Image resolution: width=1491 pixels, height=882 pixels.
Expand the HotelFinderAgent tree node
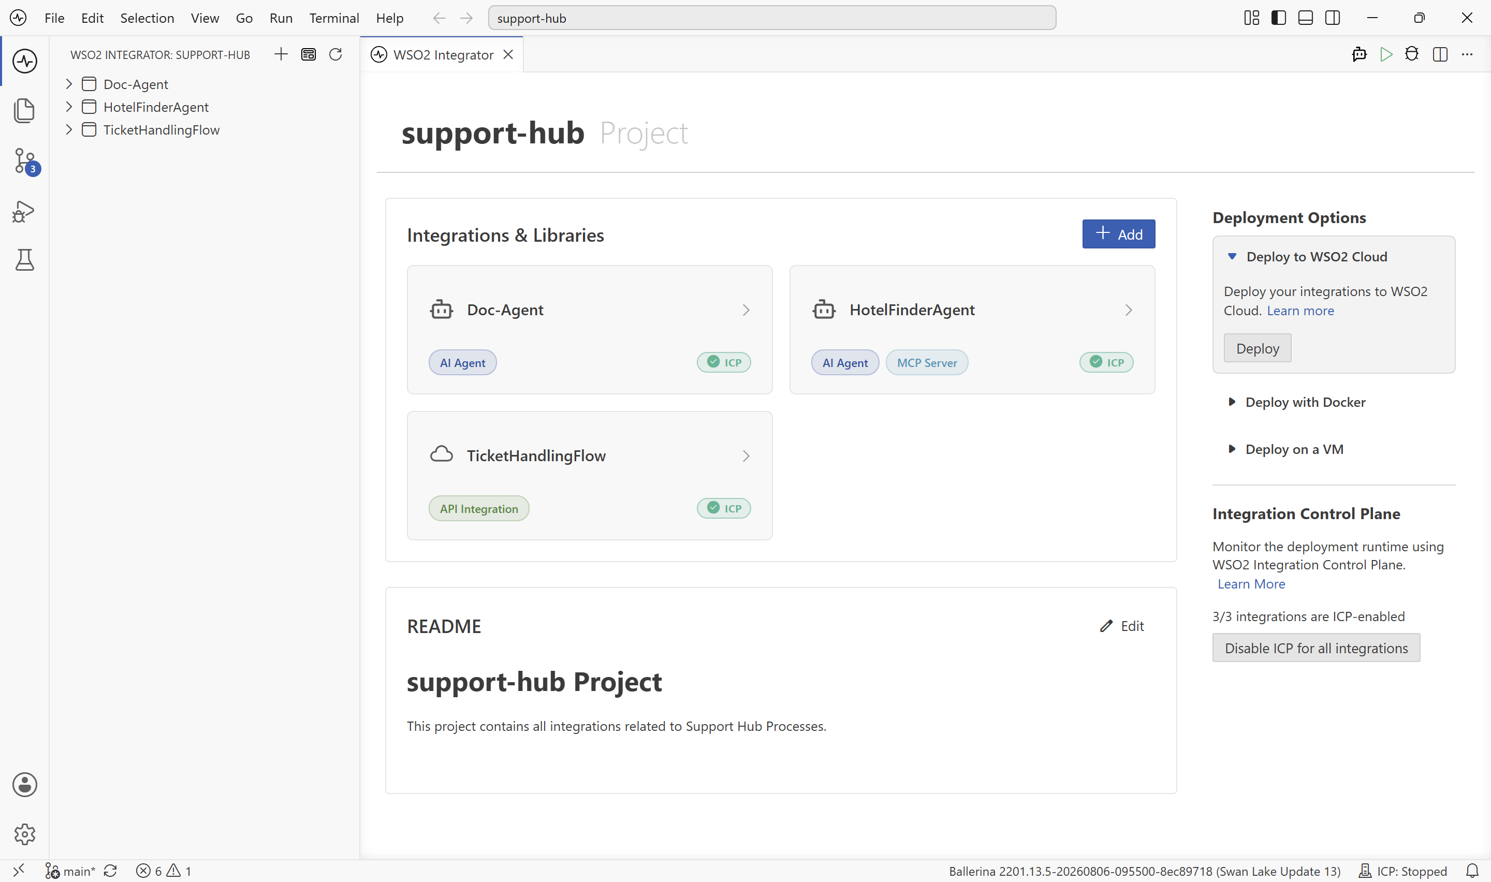pos(69,107)
